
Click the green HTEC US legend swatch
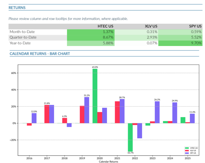[x=186, y=148]
